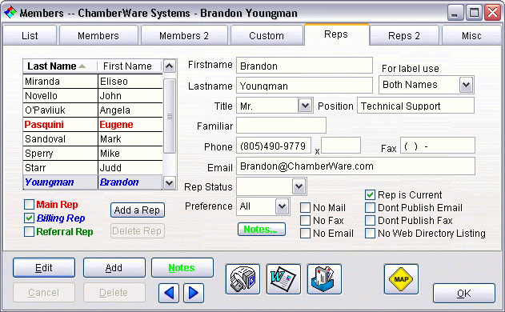Click the Cancel button
505x312 pixels.
click(x=44, y=292)
